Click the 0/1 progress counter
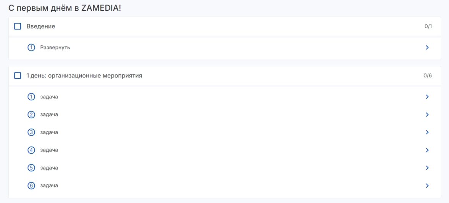The image size is (449, 203). click(x=428, y=26)
